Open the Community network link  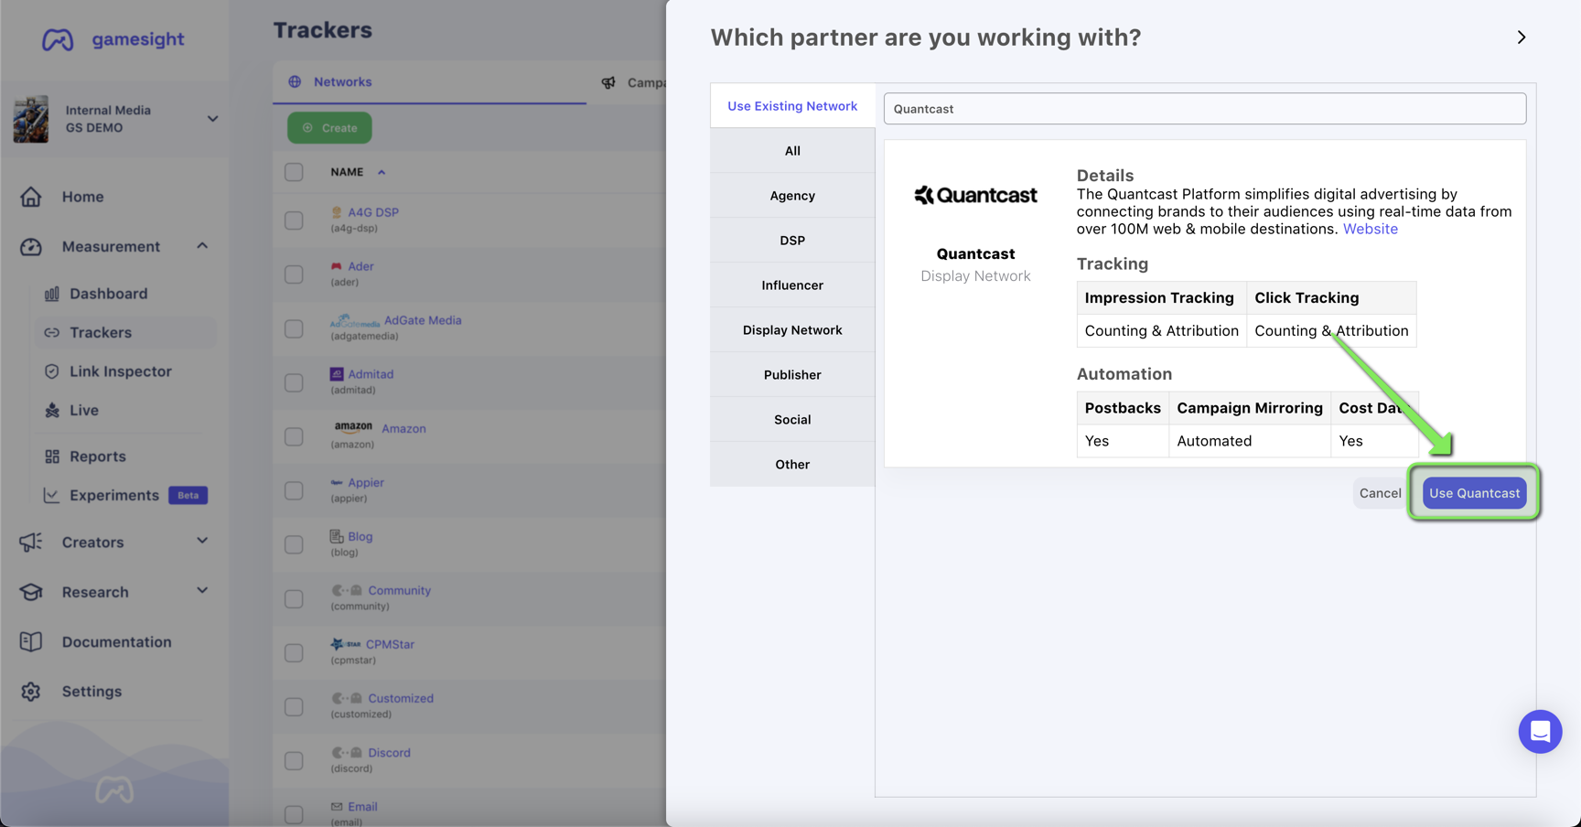point(399,590)
